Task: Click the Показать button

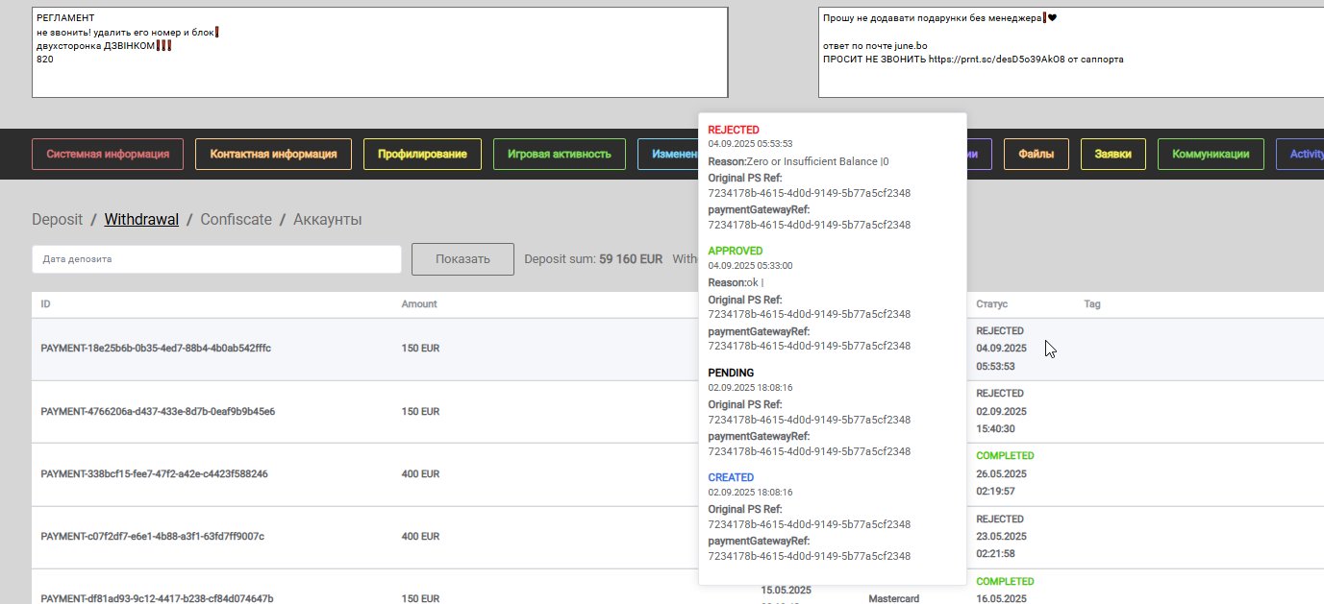Action: point(462,259)
